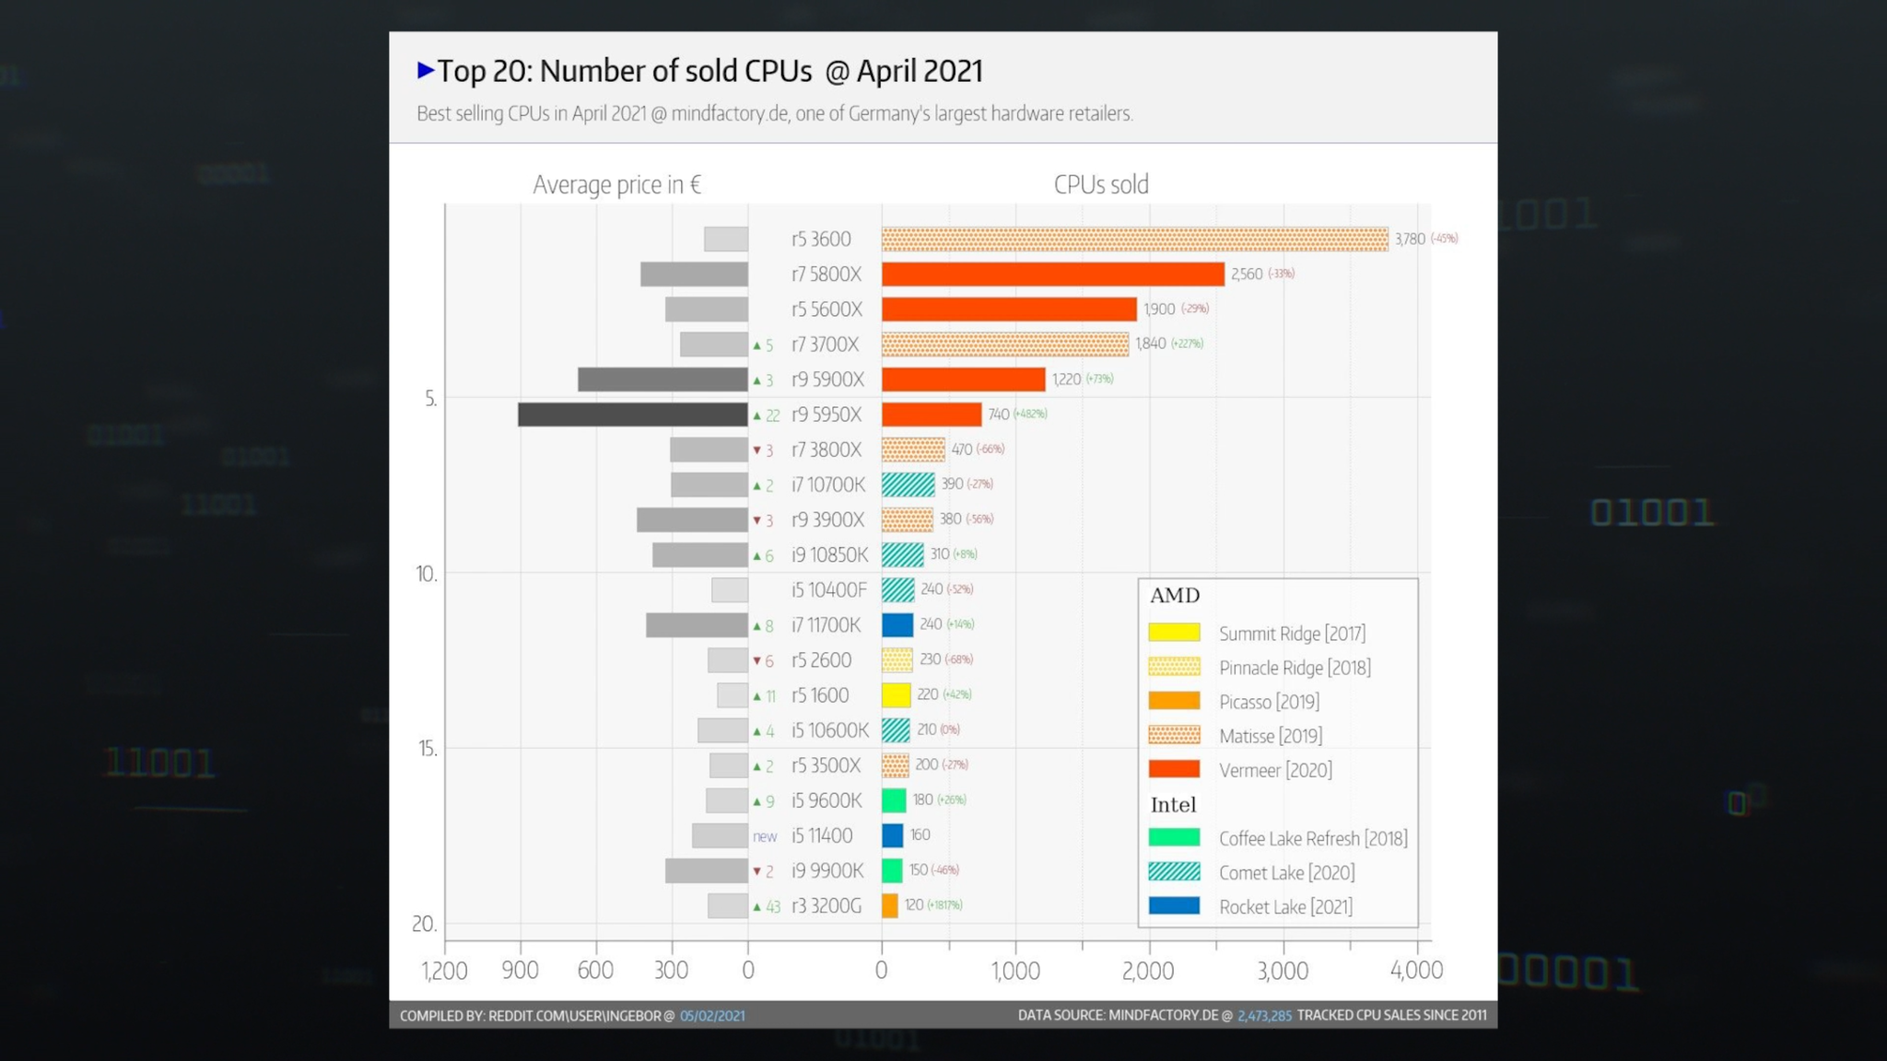
Task: Click the r9 5950X sales bar
Action: pyautogui.click(x=932, y=414)
